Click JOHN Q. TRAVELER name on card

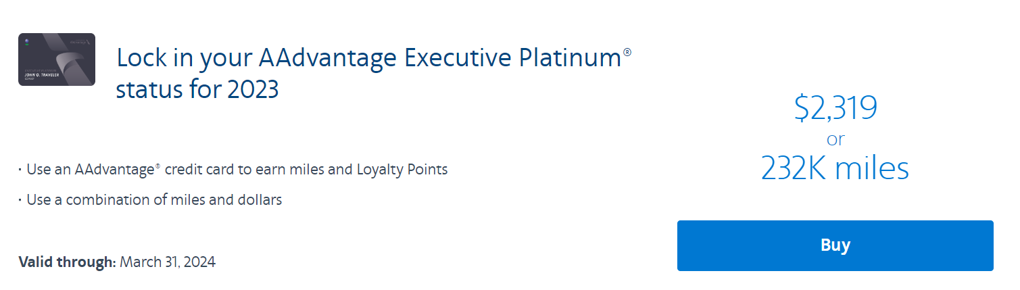42,75
